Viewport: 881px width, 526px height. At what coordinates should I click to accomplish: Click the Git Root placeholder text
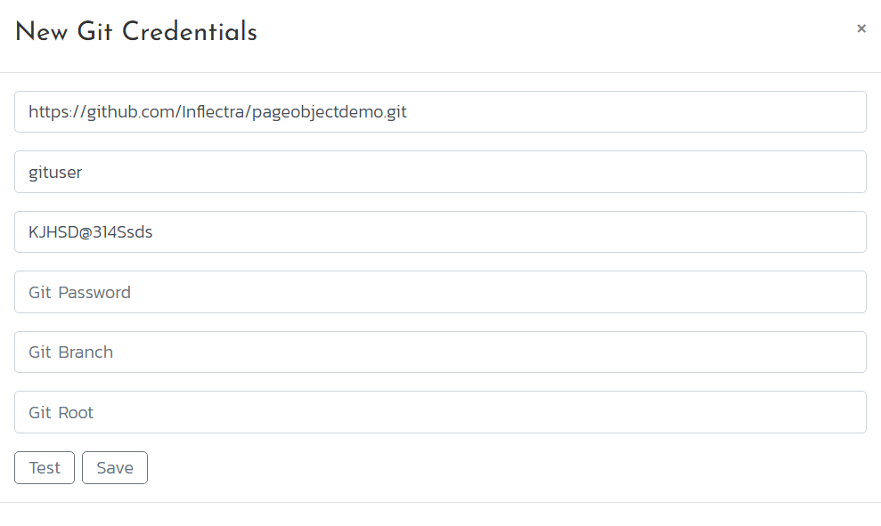point(61,412)
